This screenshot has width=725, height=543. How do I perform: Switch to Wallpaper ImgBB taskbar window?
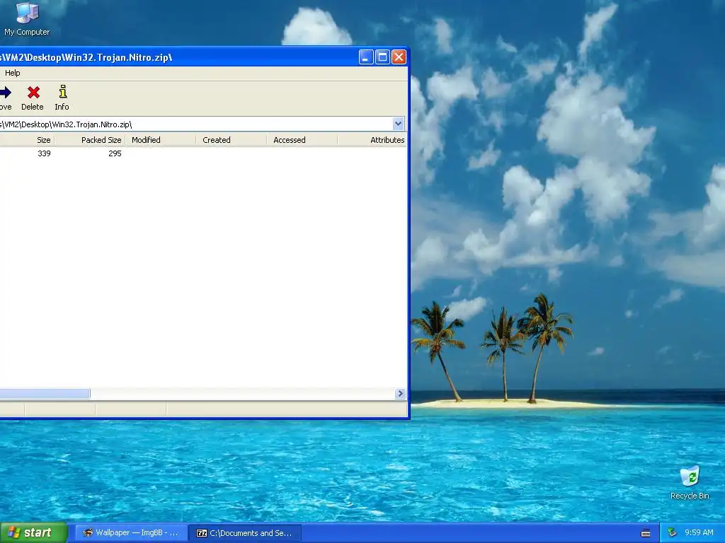[x=131, y=532]
